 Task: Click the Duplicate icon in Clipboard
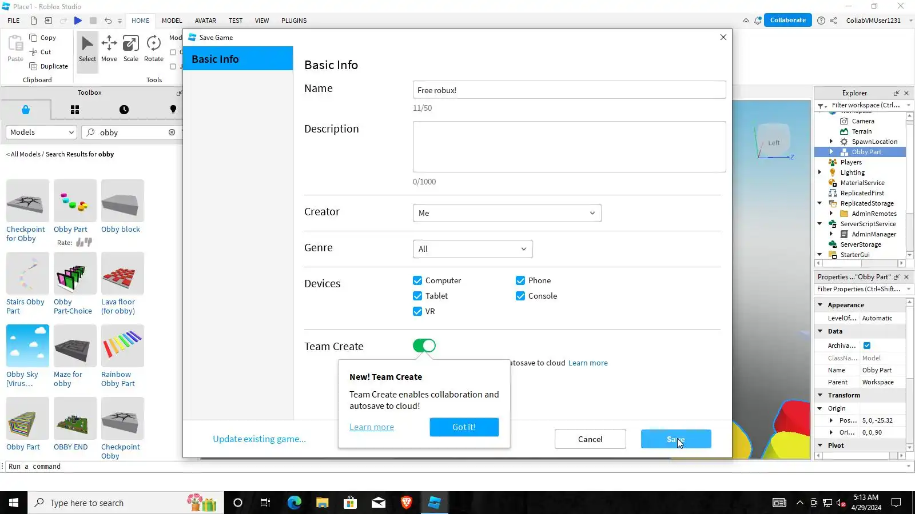click(x=33, y=66)
